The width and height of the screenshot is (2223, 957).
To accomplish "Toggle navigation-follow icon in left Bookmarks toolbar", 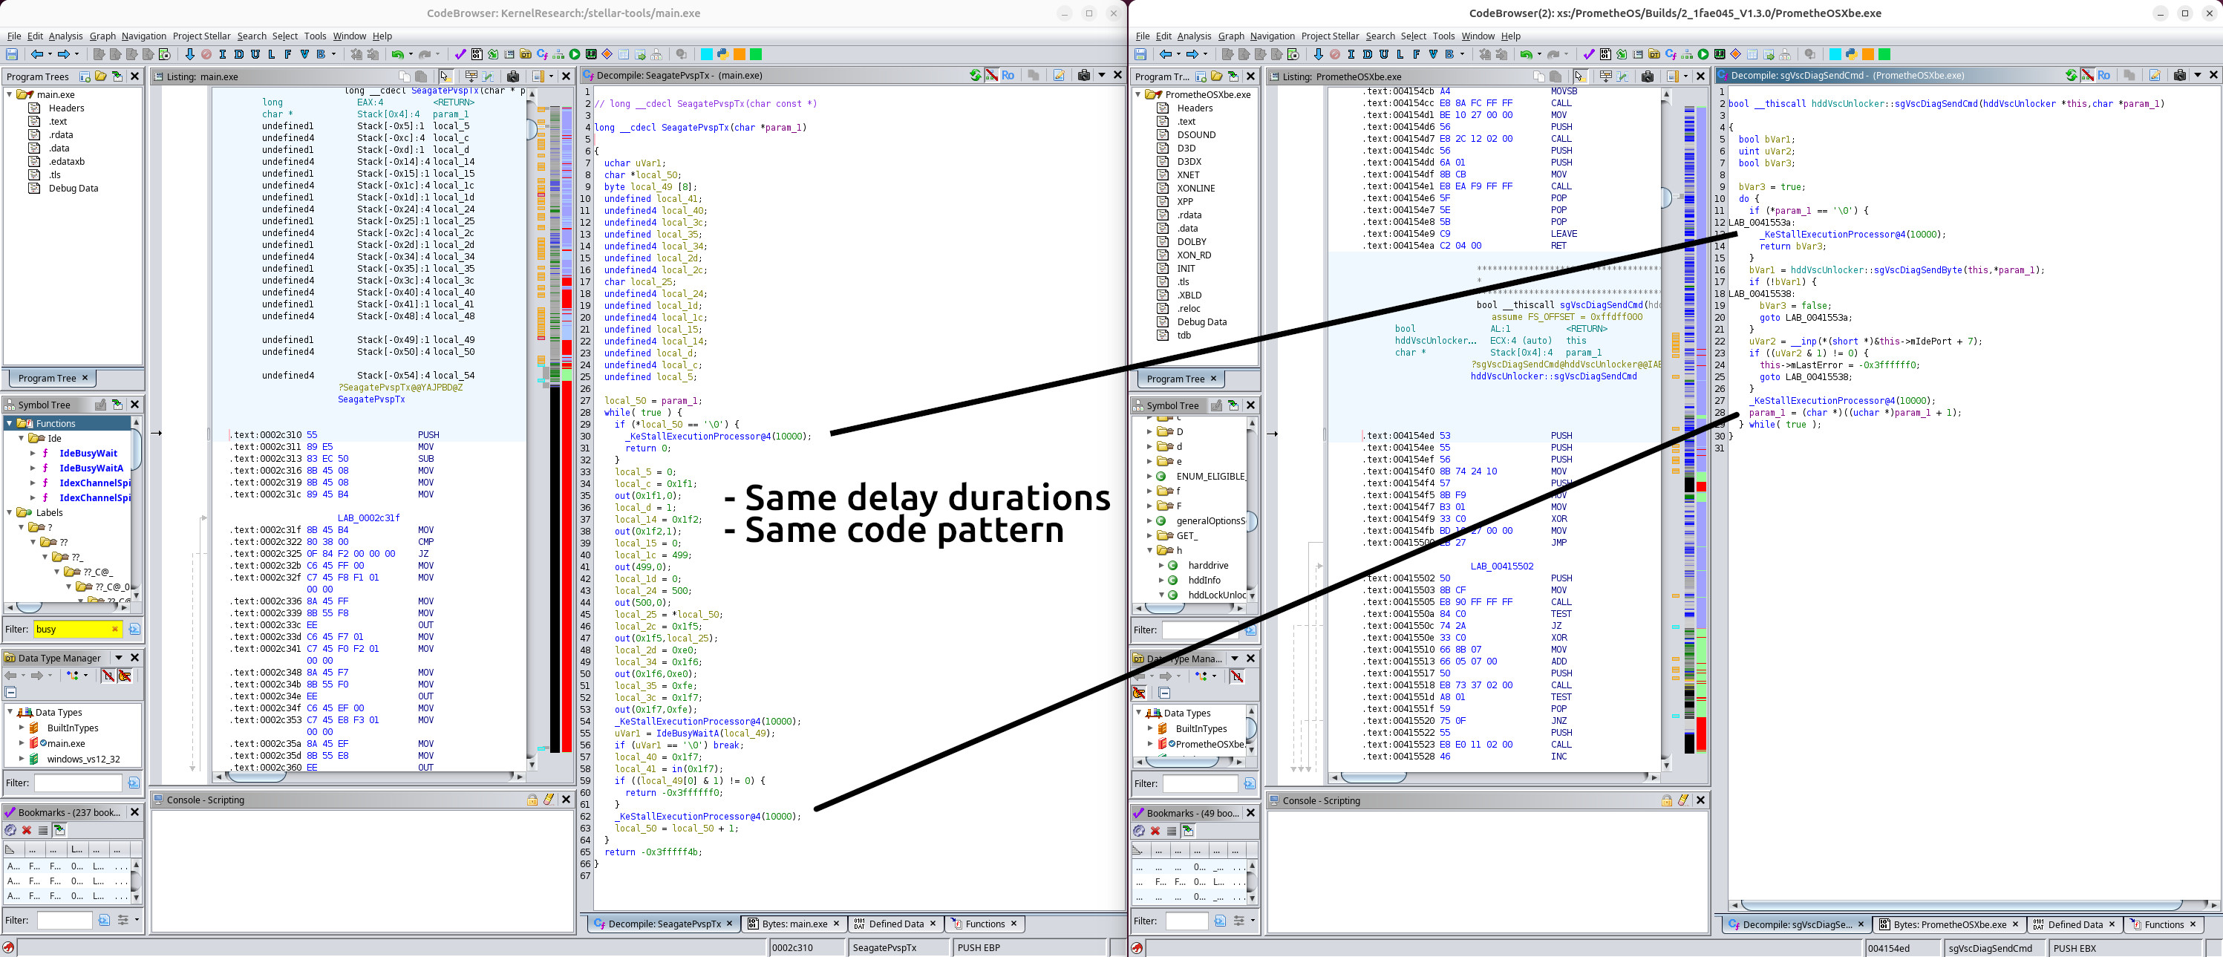I will 59,830.
